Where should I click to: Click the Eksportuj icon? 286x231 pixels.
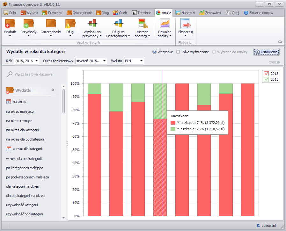(185, 24)
